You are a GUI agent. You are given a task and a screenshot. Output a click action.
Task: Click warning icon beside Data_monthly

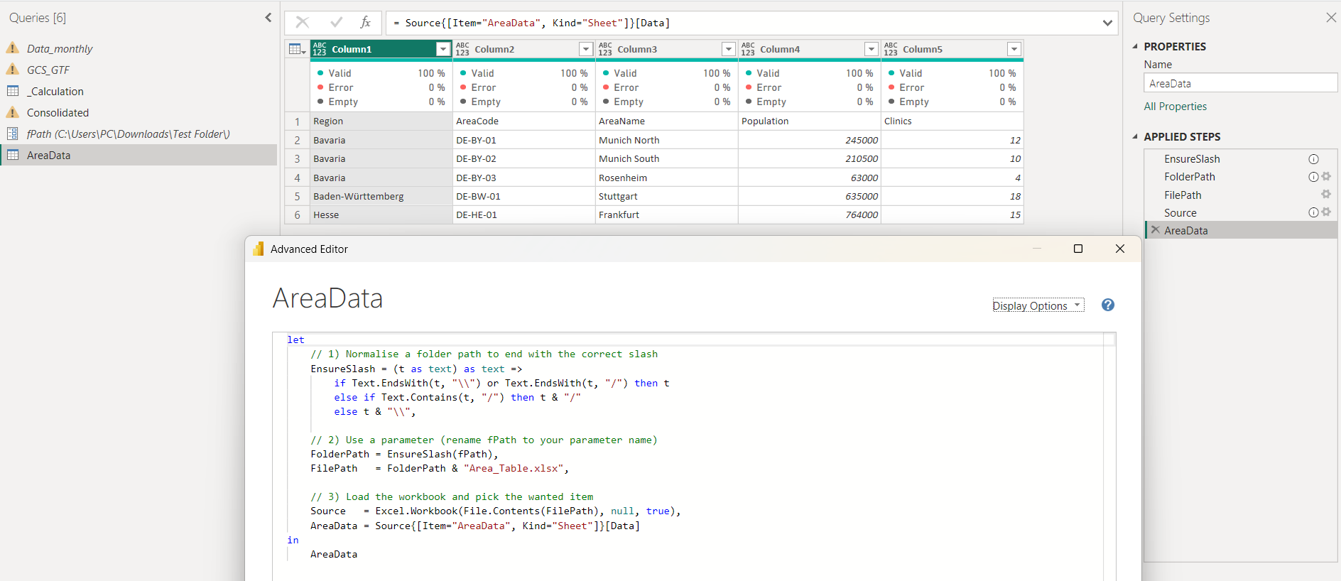(x=12, y=48)
